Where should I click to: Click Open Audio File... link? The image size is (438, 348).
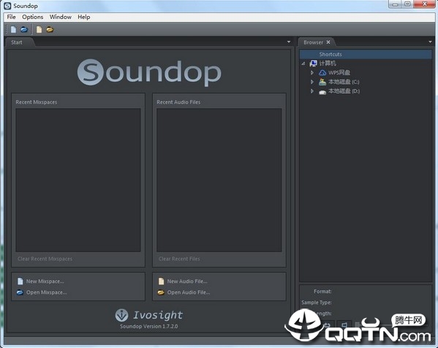pos(189,292)
